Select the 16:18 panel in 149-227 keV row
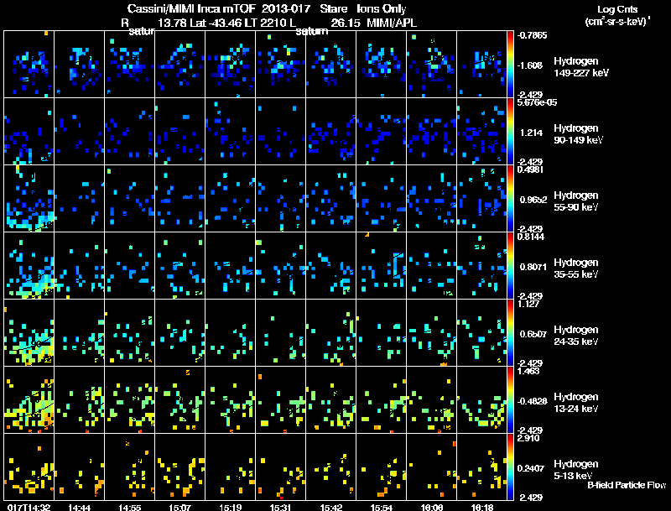671x511 pixels. pyautogui.click(x=481, y=65)
